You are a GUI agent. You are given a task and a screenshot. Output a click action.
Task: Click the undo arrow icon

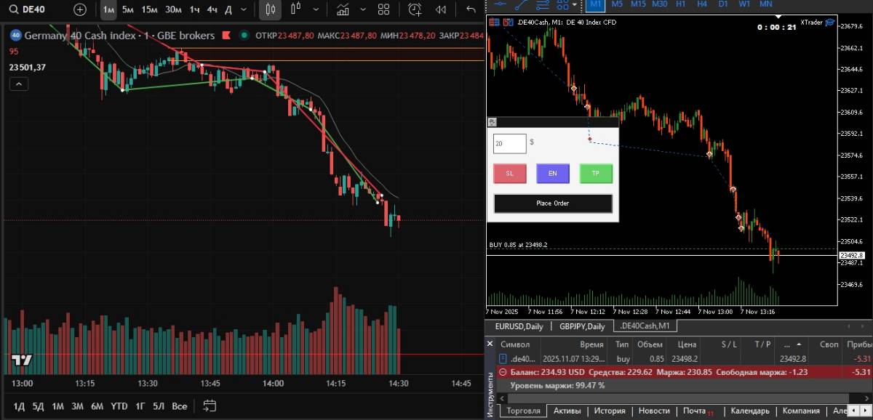click(471, 9)
